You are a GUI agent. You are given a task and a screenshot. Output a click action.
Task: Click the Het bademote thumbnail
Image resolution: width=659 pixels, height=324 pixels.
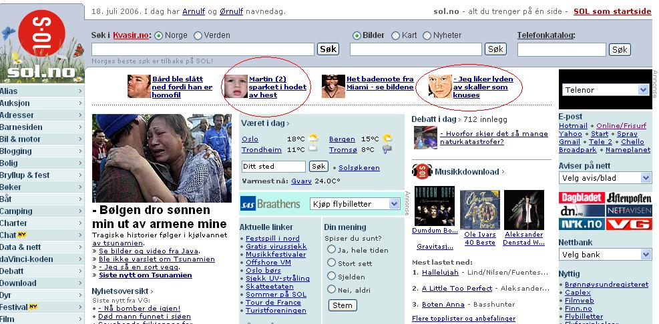click(x=333, y=87)
